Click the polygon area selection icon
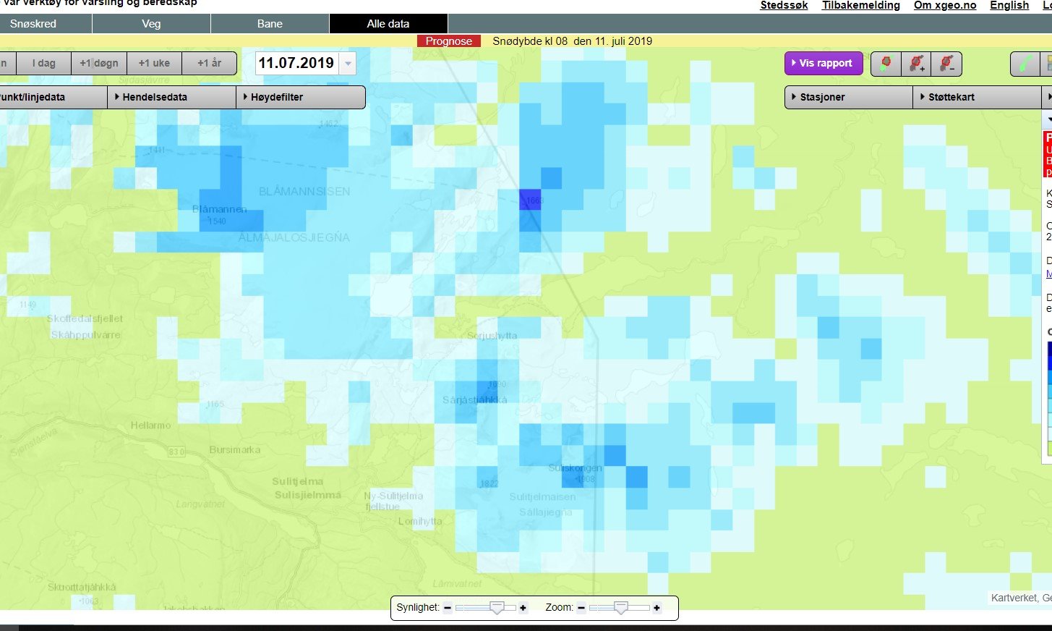 886,64
